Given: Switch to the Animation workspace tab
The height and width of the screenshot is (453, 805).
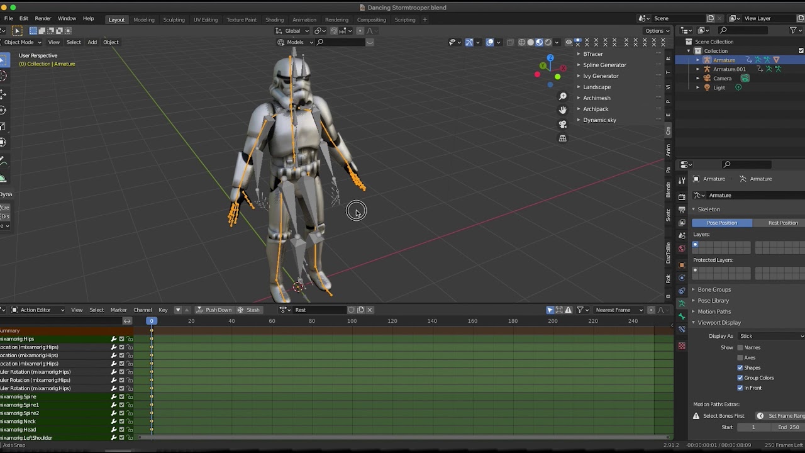Looking at the screenshot, I should click(x=304, y=20).
